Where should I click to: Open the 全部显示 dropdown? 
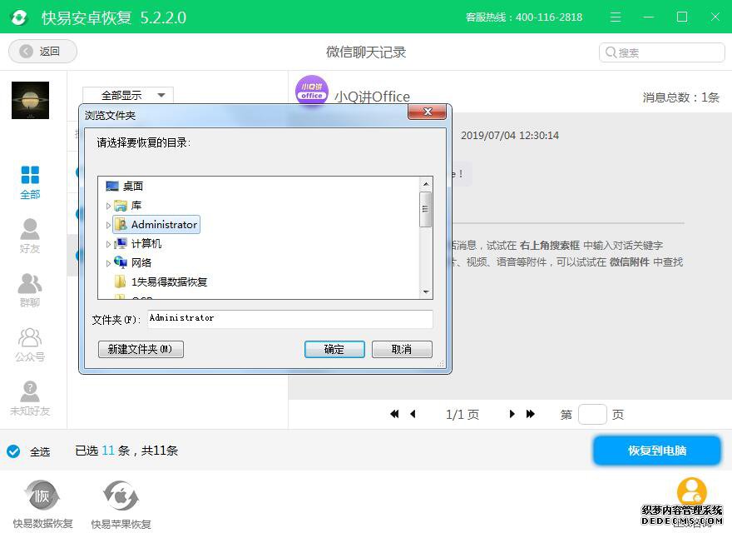coord(128,95)
